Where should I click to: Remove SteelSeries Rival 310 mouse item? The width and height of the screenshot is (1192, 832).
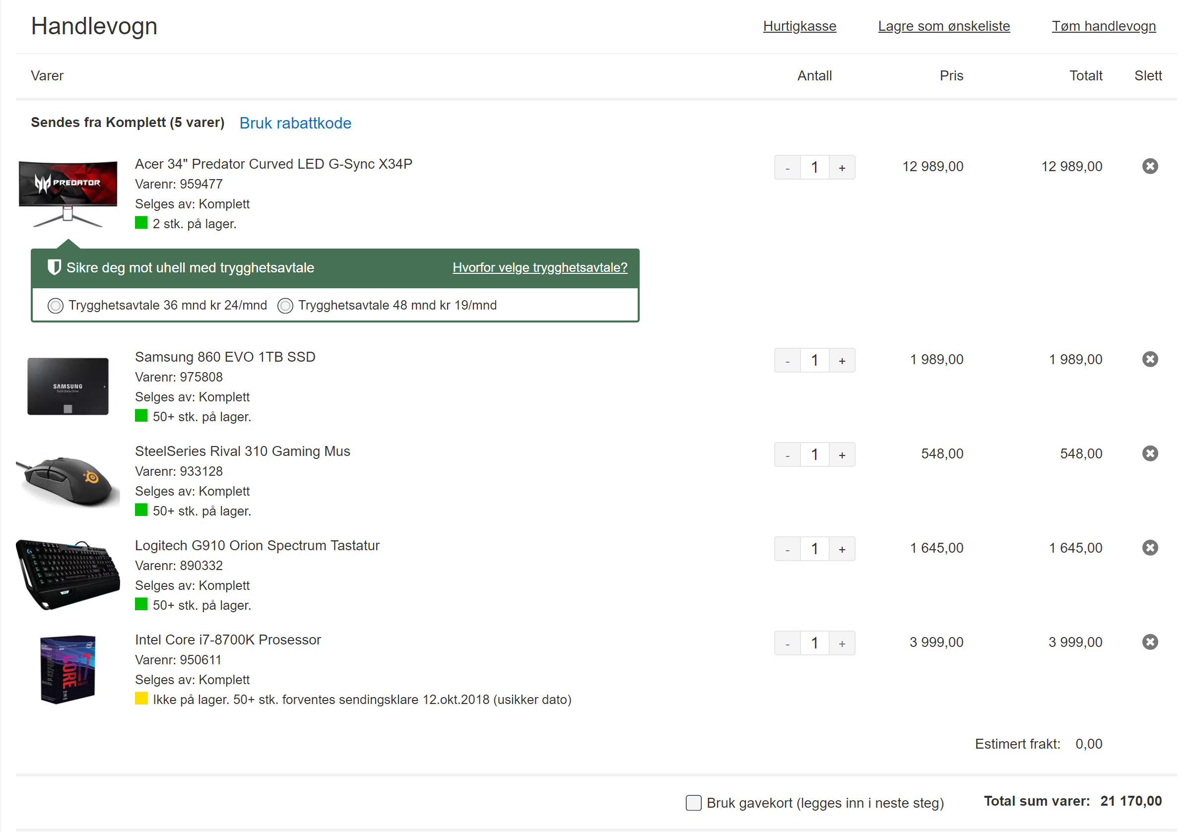pos(1150,453)
